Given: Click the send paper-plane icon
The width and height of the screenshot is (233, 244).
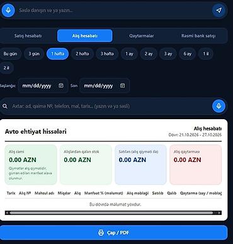Looking at the screenshot, I should (x=219, y=10).
